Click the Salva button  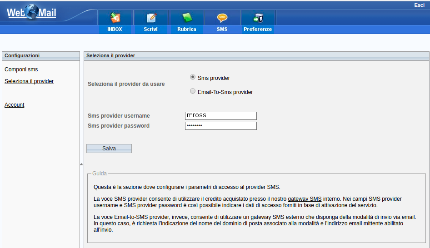click(x=109, y=149)
